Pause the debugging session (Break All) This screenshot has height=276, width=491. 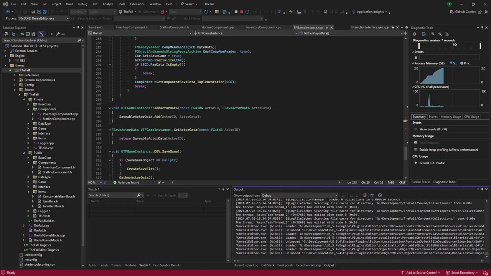[236, 12]
